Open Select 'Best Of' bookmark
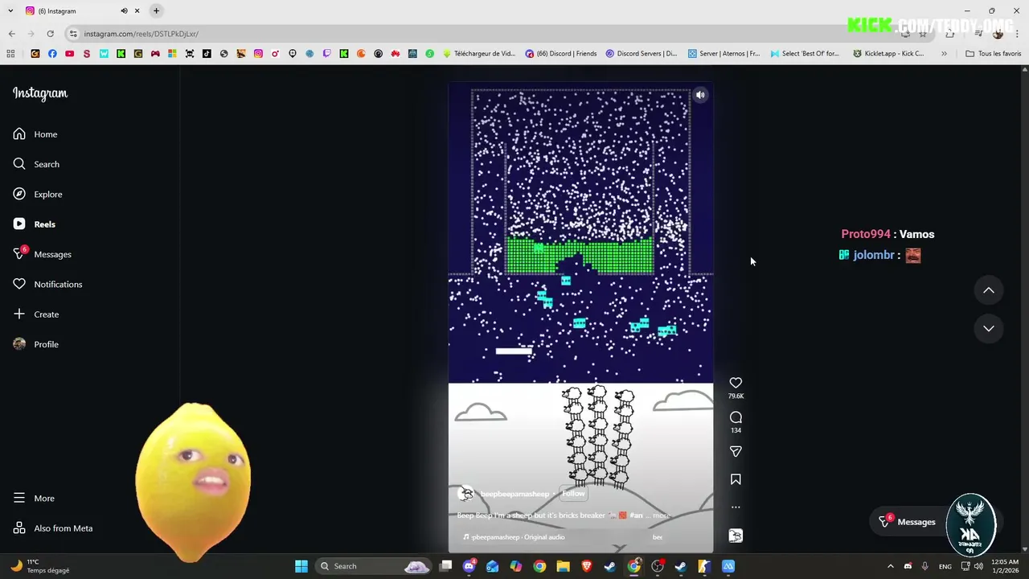This screenshot has width=1029, height=579. [x=805, y=54]
